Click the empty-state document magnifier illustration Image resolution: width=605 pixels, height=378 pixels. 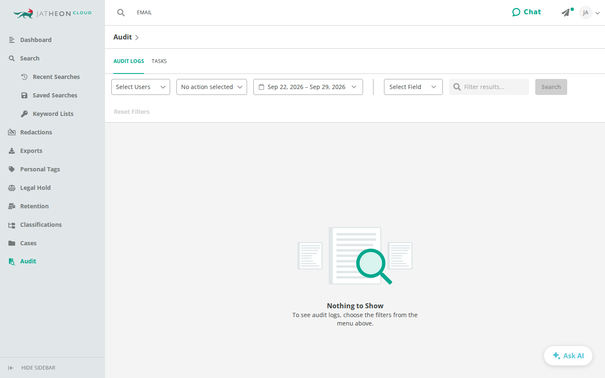pyautogui.click(x=355, y=256)
